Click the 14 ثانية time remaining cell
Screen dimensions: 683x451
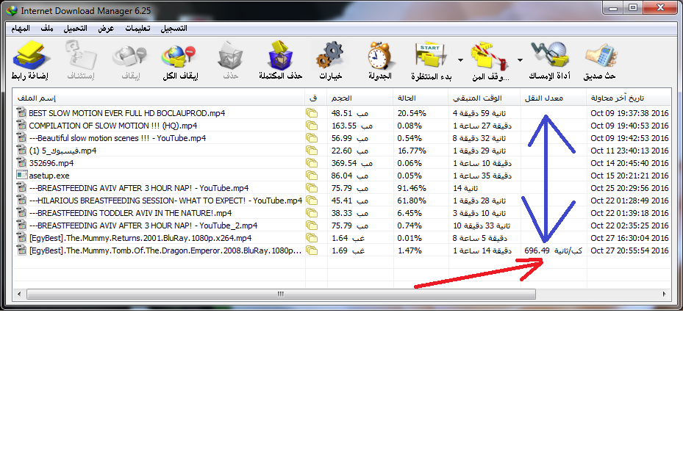[465, 188]
